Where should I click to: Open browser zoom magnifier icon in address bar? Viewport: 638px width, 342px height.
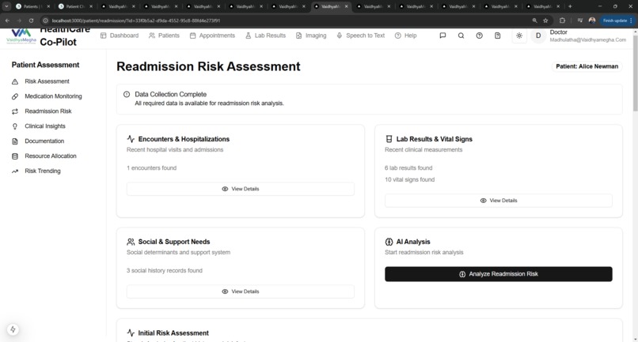534,21
